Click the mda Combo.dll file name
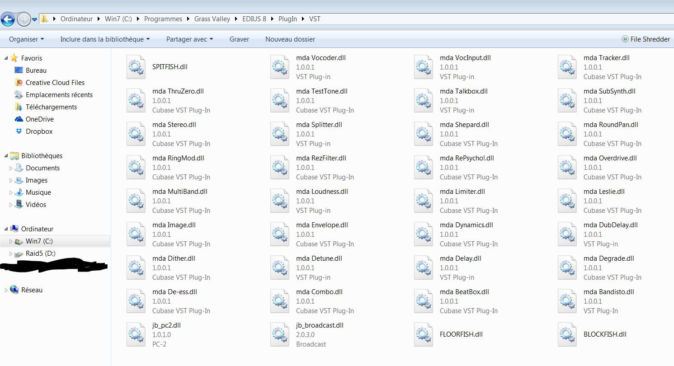 [x=319, y=292]
